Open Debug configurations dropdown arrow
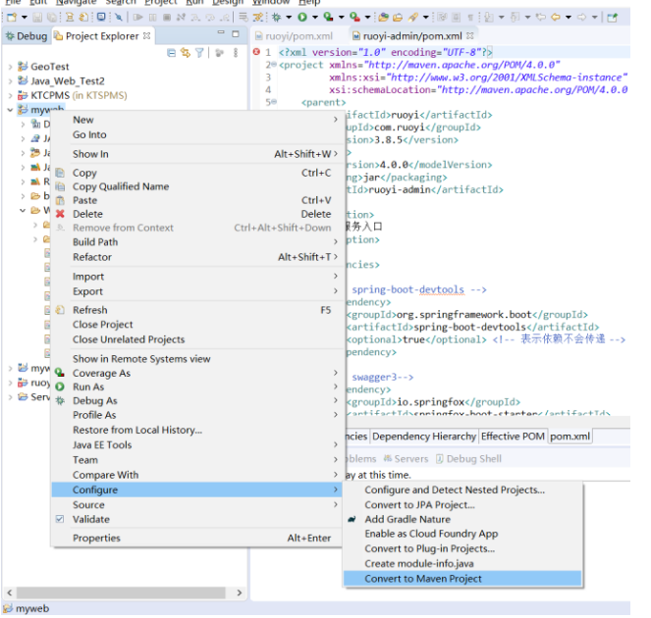Viewport: 651px width, 618px height. point(289,18)
